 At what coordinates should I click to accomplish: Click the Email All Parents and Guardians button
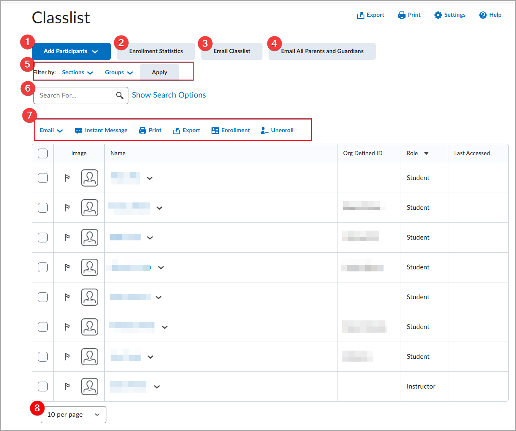322,51
